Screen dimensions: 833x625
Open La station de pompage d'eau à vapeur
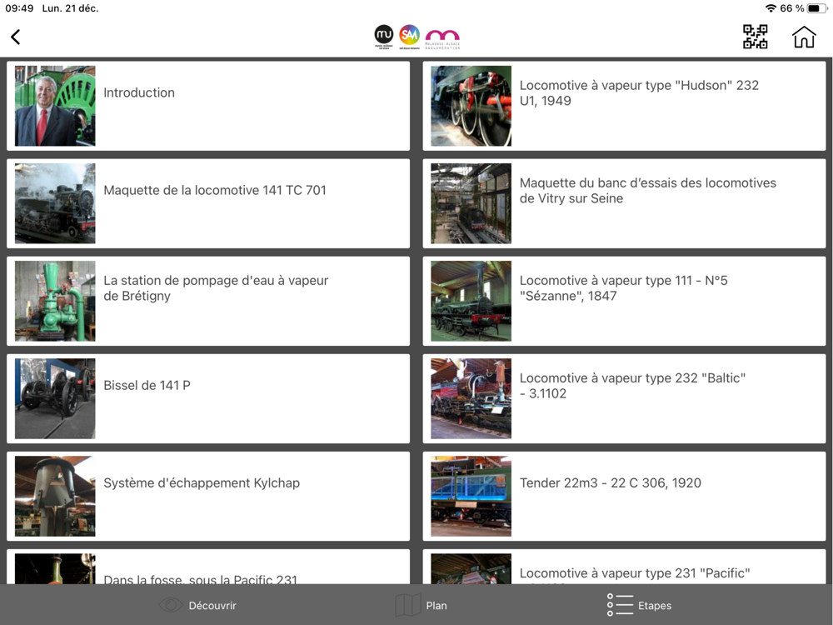point(208,301)
